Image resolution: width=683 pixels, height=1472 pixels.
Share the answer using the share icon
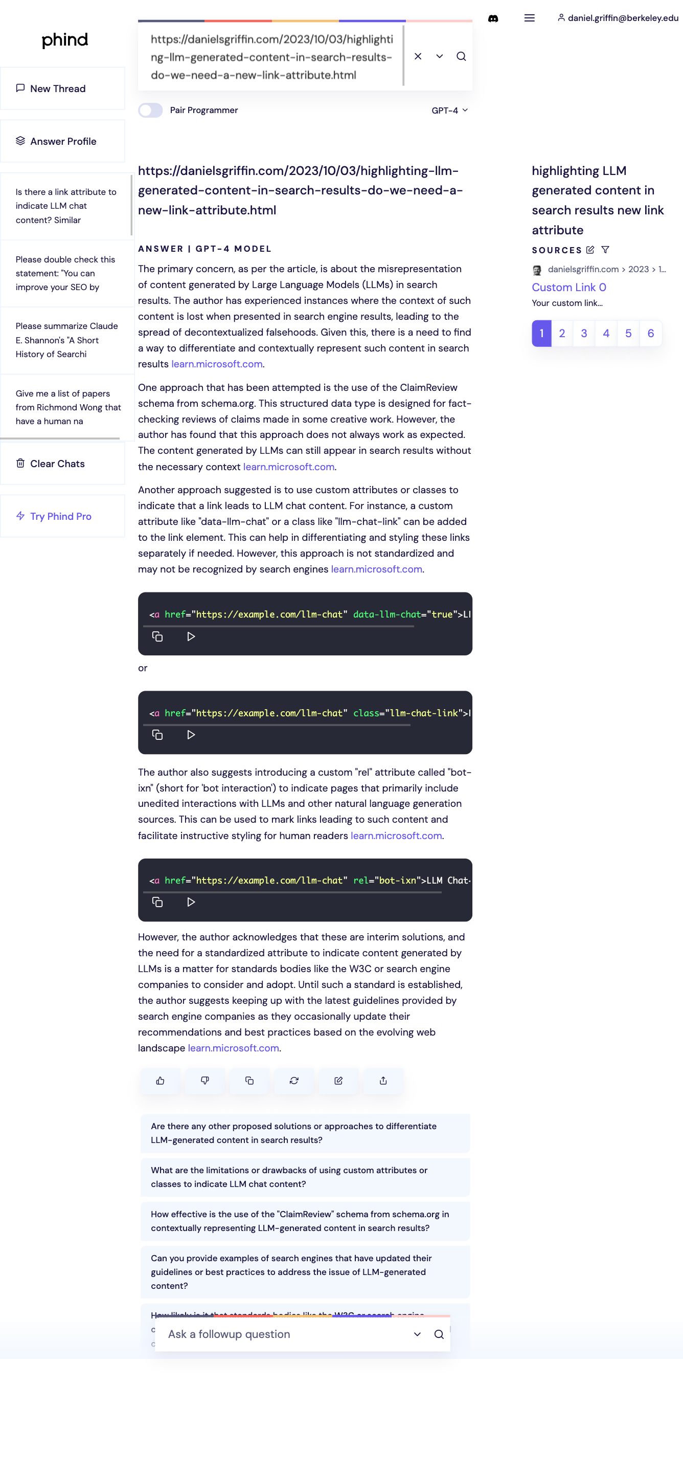click(383, 1081)
